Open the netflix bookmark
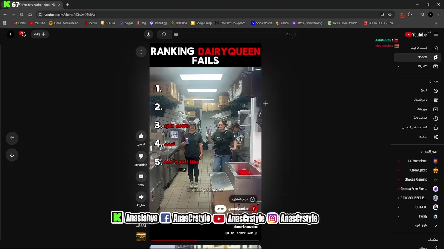Screen dimensions: 444x249 point(91,23)
